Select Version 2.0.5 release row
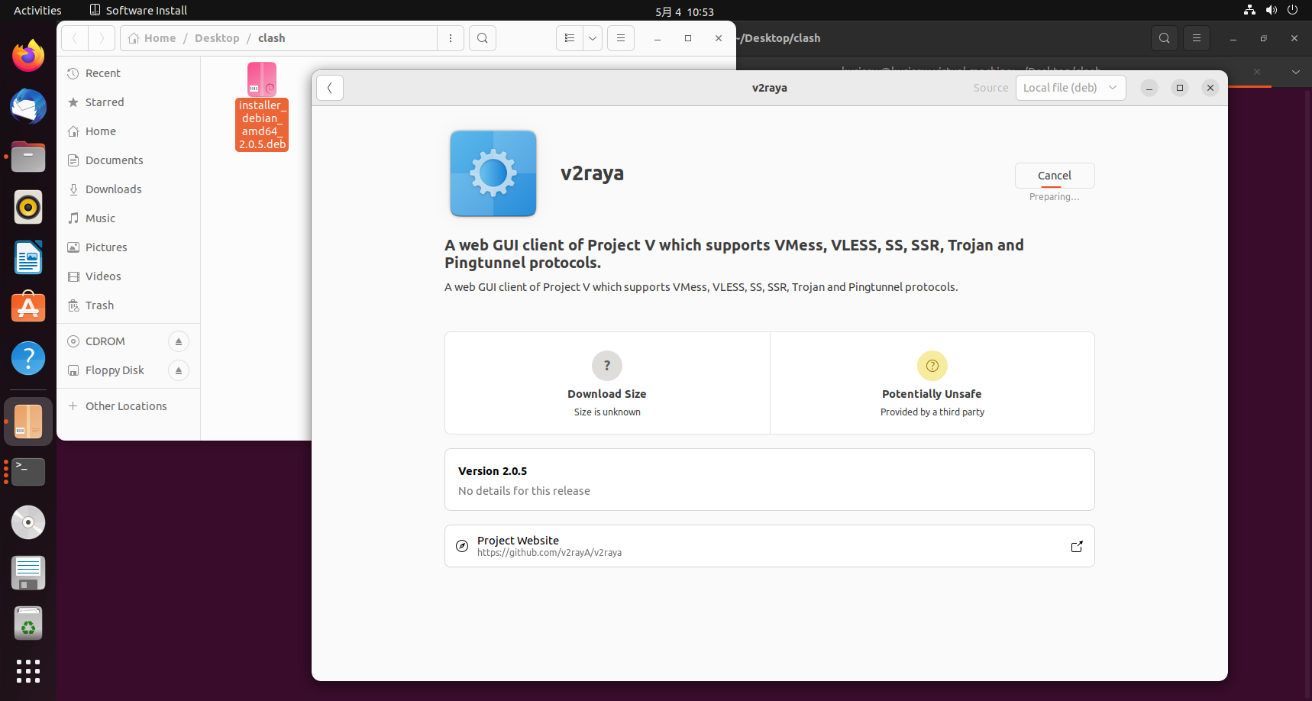The height and width of the screenshot is (701, 1312). tap(769, 480)
